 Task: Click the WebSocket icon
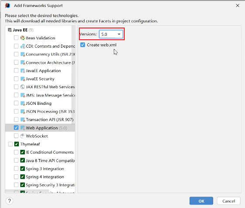point(23,136)
